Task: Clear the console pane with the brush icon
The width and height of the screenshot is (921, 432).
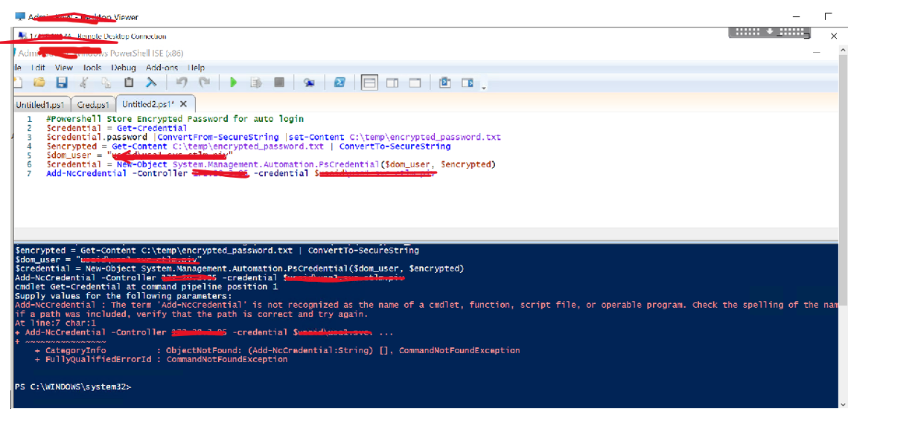Action: 151,83
